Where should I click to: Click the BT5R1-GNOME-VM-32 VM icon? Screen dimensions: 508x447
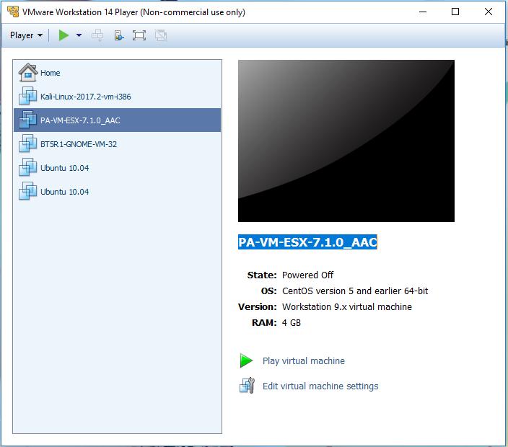(27, 143)
